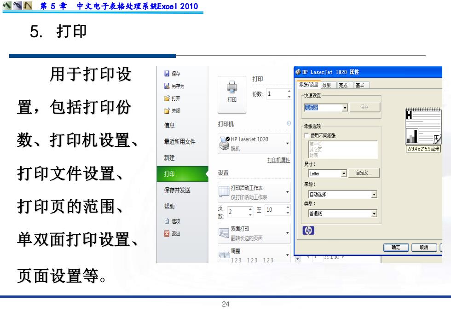Click the large printer Print button
The image size is (451, 312).
coord(232,95)
